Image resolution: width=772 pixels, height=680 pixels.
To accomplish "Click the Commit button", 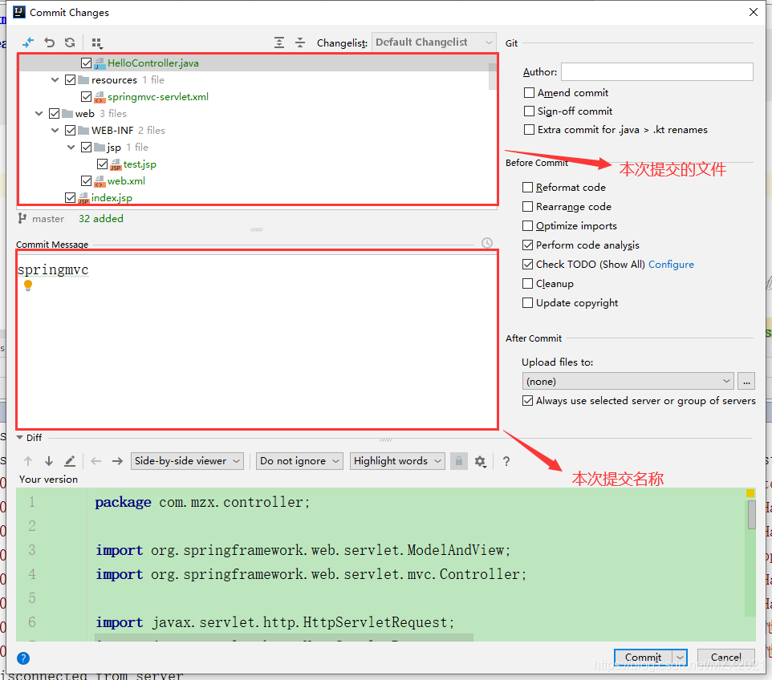I will click(643, 658).
